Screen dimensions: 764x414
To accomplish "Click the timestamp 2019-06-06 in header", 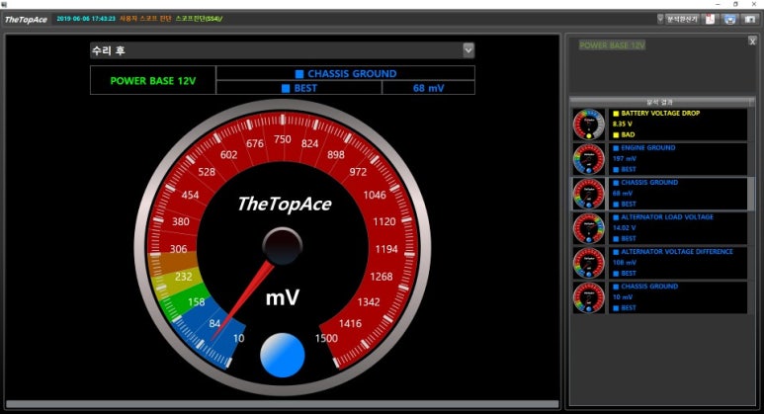I will [x=86, y=19].
